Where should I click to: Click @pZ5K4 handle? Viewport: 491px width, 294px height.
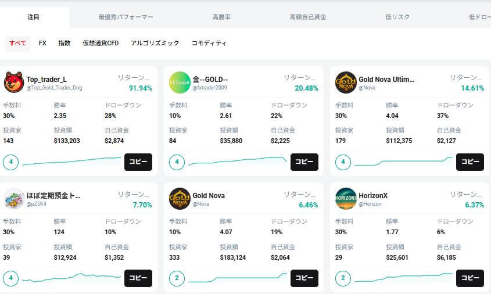tap(37, 204)
